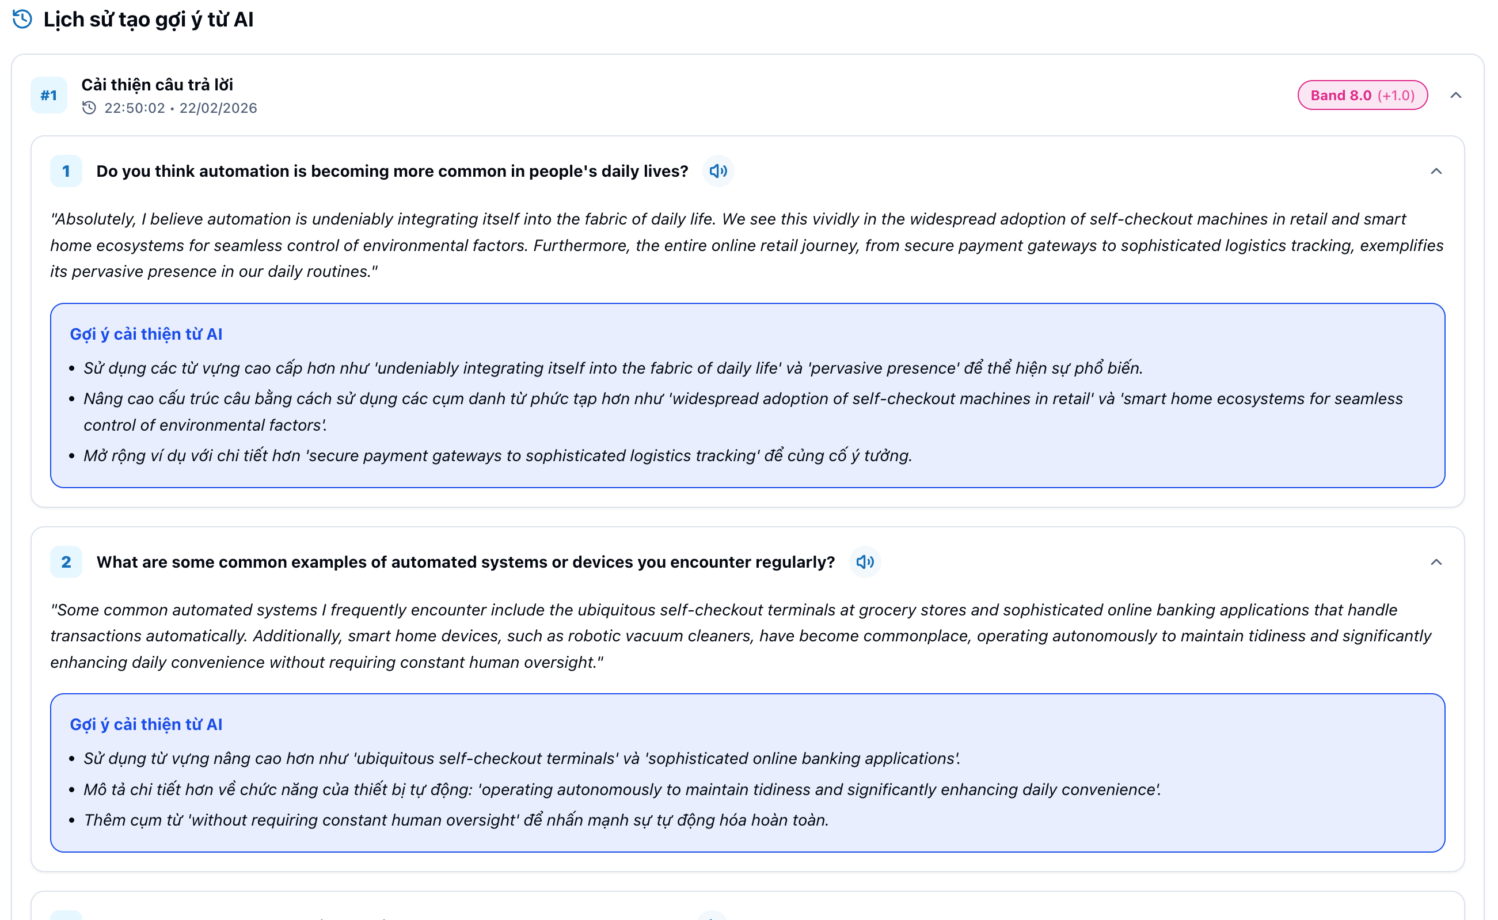Click the number badge of question 1
1498x920 pixels.
[x=66, y=171]
